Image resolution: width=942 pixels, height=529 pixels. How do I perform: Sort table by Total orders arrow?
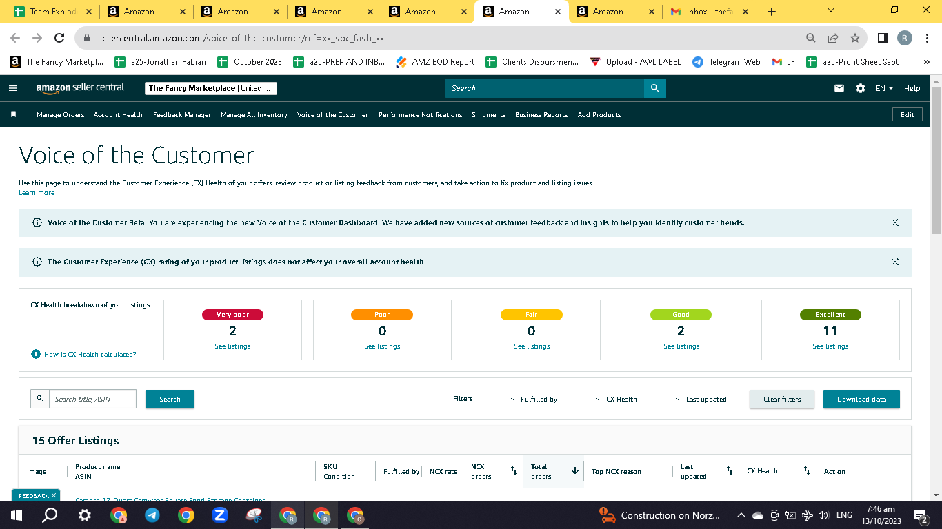pyautogui.click(x=575, y=470)
